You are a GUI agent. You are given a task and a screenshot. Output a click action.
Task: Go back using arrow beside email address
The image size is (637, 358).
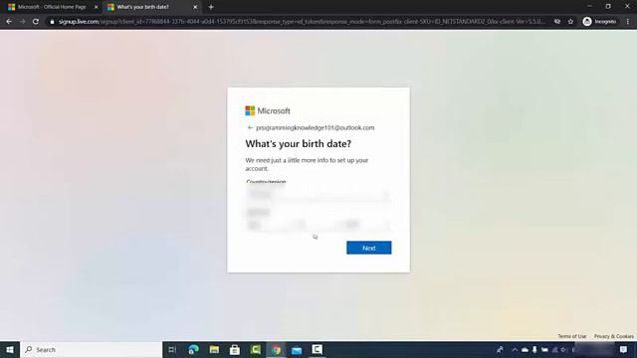point(250,127)
